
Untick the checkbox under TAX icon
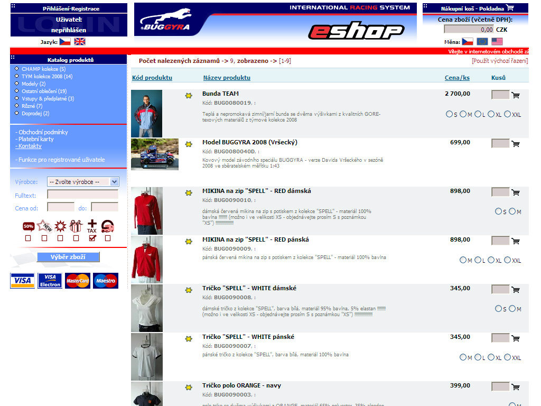click(x=92, y=238)
